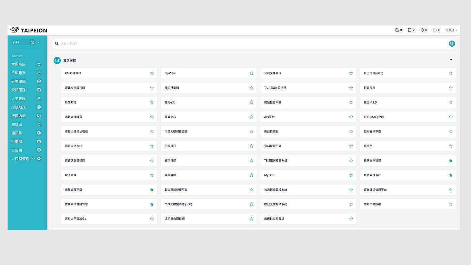Screen dimensions: 471x265
Task: Open the 數位票務管理平台 link
Action: pos(176,190)
